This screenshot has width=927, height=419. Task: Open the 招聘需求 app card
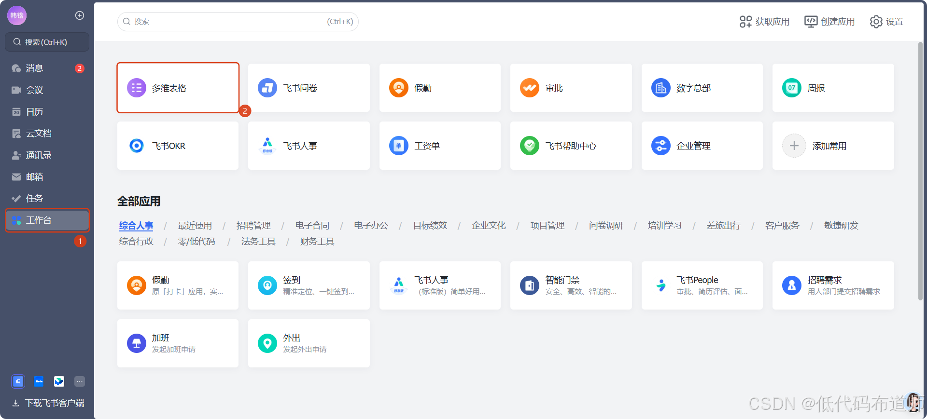833,285
